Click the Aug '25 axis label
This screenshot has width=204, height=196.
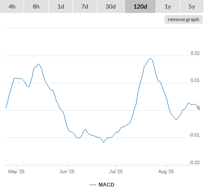pos(166,171)
